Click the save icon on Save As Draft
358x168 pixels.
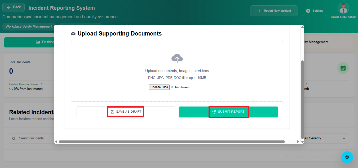tap(112, 112)
